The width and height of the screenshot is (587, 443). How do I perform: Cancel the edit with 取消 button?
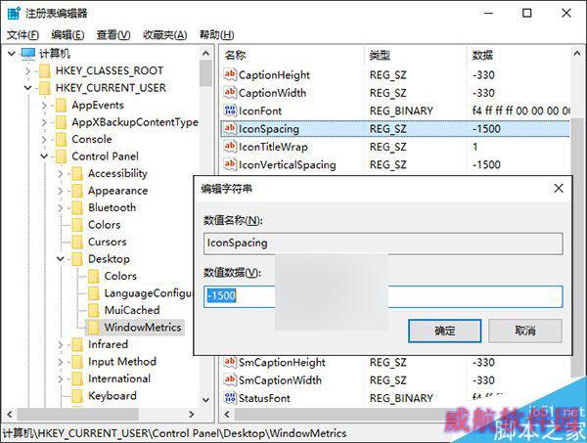pyautogui.click(x=524, y=331)
